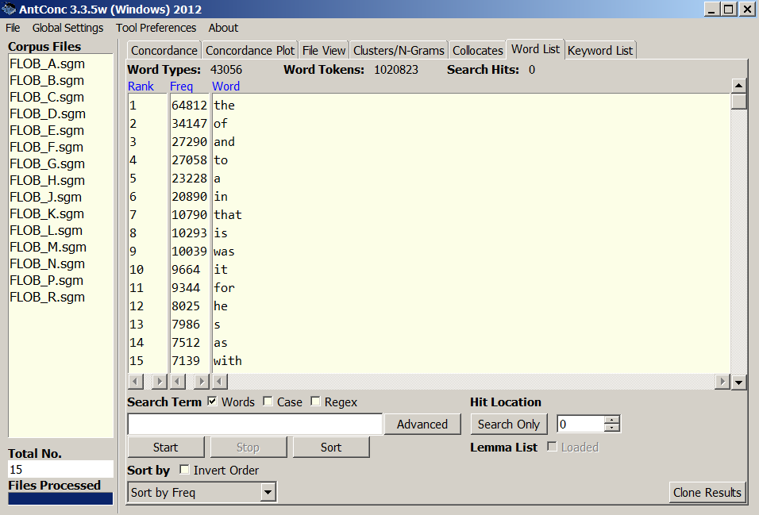Open the Sort by Freq dropdown
759x515 pixels.
(x=268, y=493)
